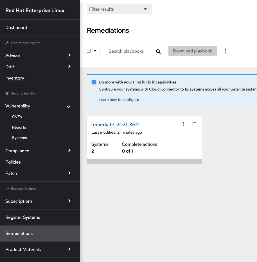The image size is (257, 262).
Task: Click the progress bar of the remediate_2021_3621 card
Action: (x=144, y=161)
